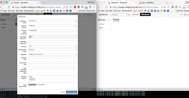
Task: Close the insurer - Symbiont tab
Action: click(x=38, y=3)
